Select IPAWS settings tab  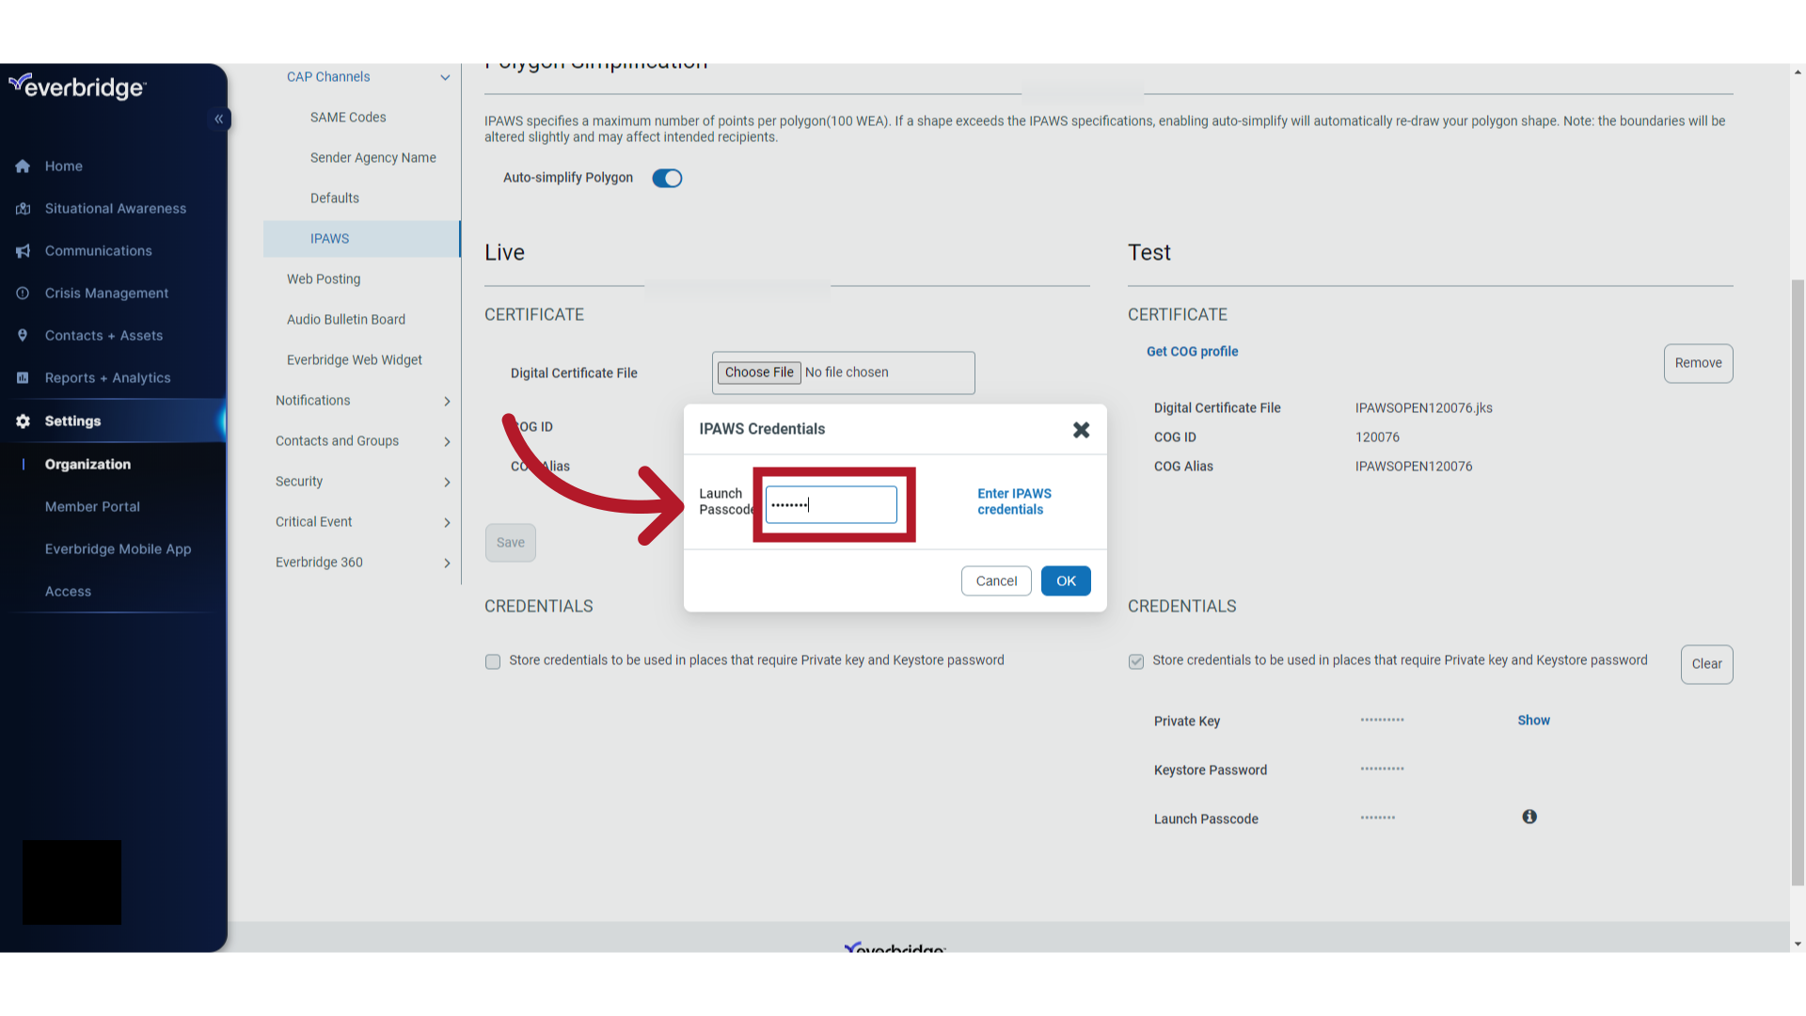tap(328, 238)
